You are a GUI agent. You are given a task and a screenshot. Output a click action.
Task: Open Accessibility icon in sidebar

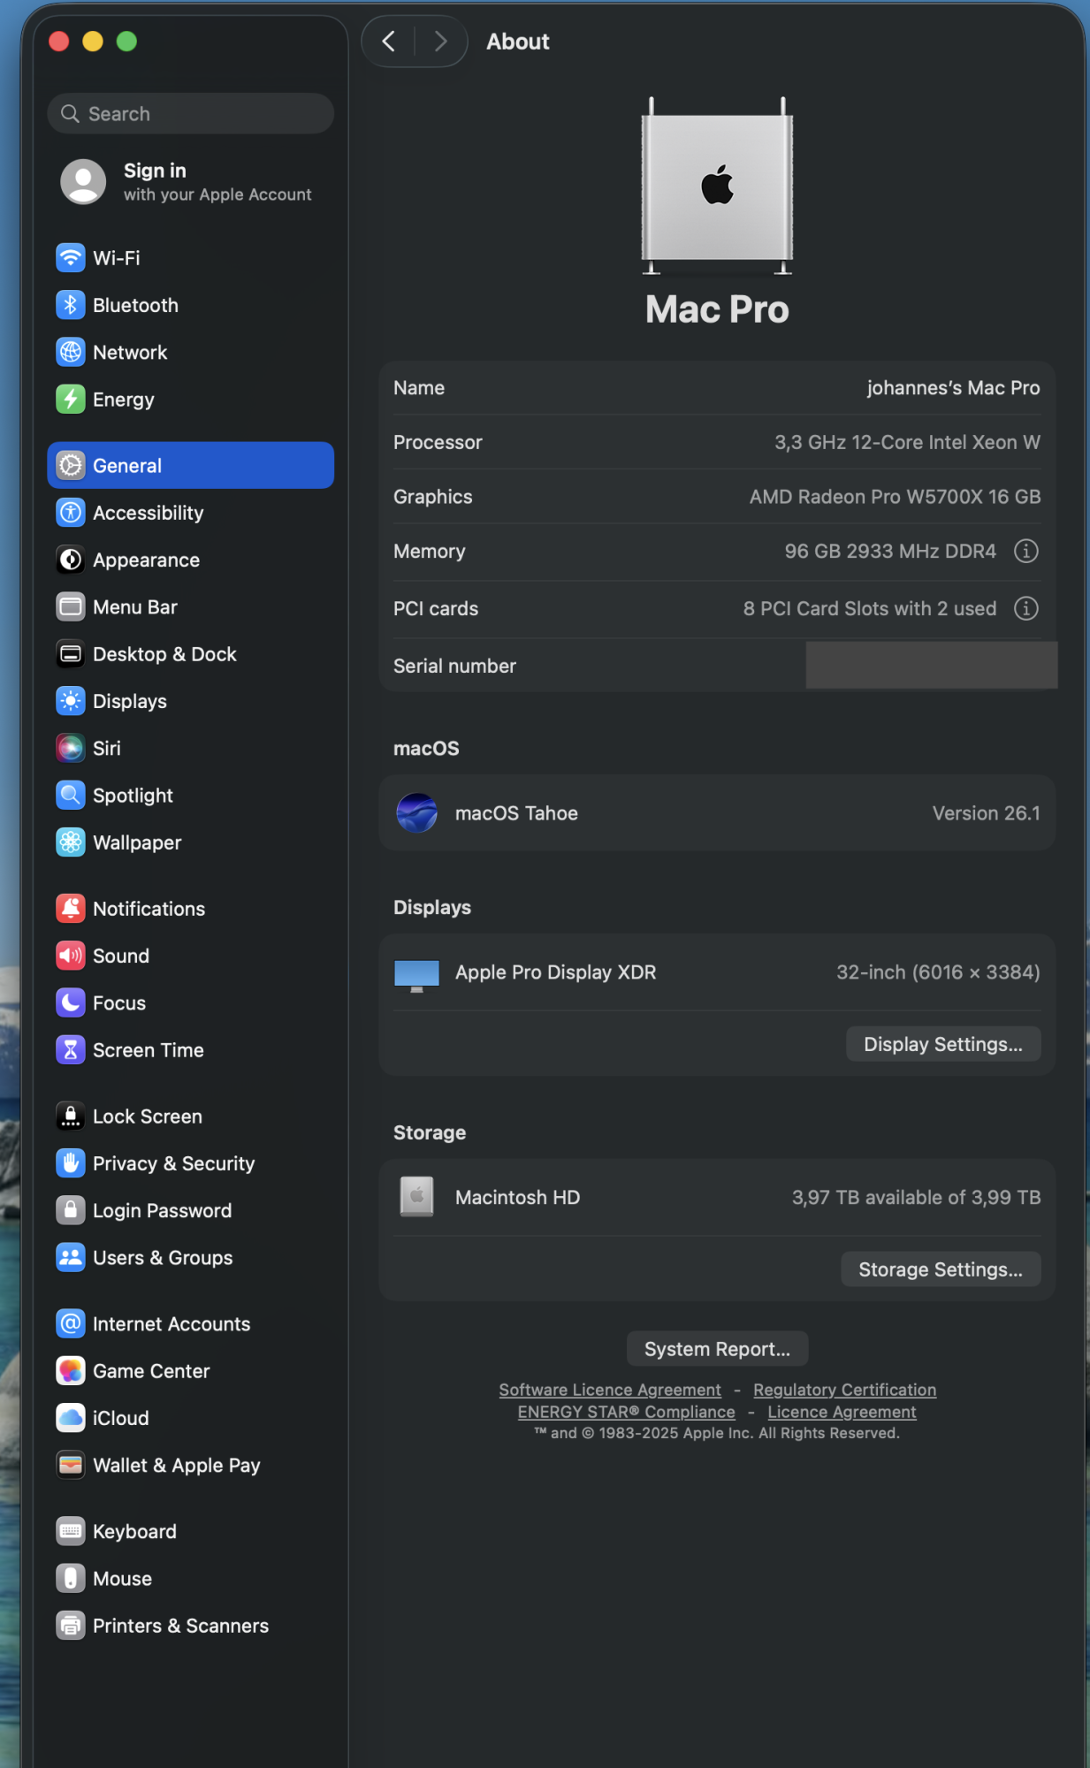click(71, 513)
